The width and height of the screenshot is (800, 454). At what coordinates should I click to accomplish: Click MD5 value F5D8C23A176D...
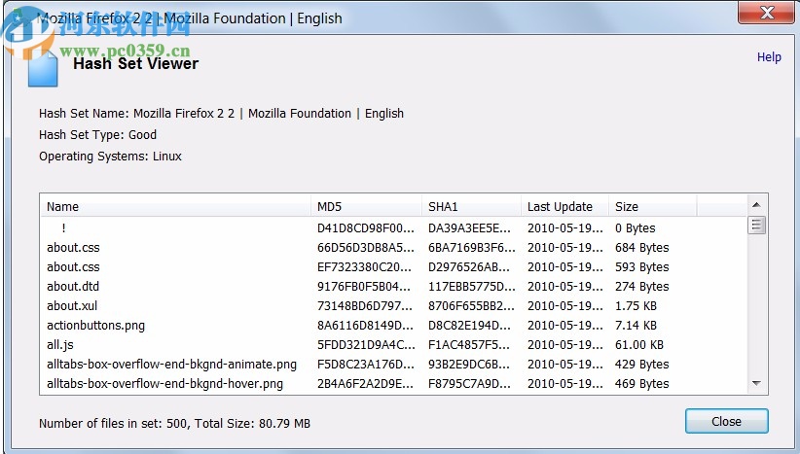pyautogui.click(x=366, y=364)
